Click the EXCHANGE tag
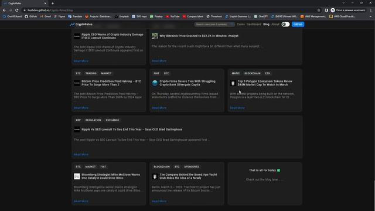Image resolution: width=375 pixels, height=211 pixels. [112, 120]
